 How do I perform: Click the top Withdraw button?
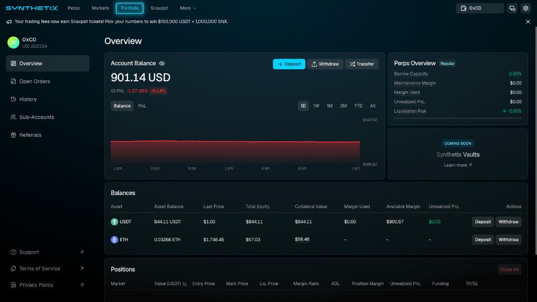pyautogui.click(x=325, y=64)
